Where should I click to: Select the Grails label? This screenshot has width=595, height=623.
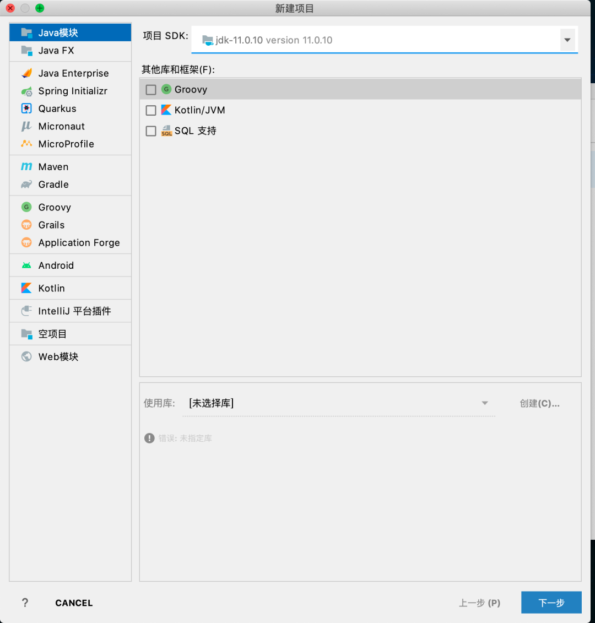pos(51,225)
